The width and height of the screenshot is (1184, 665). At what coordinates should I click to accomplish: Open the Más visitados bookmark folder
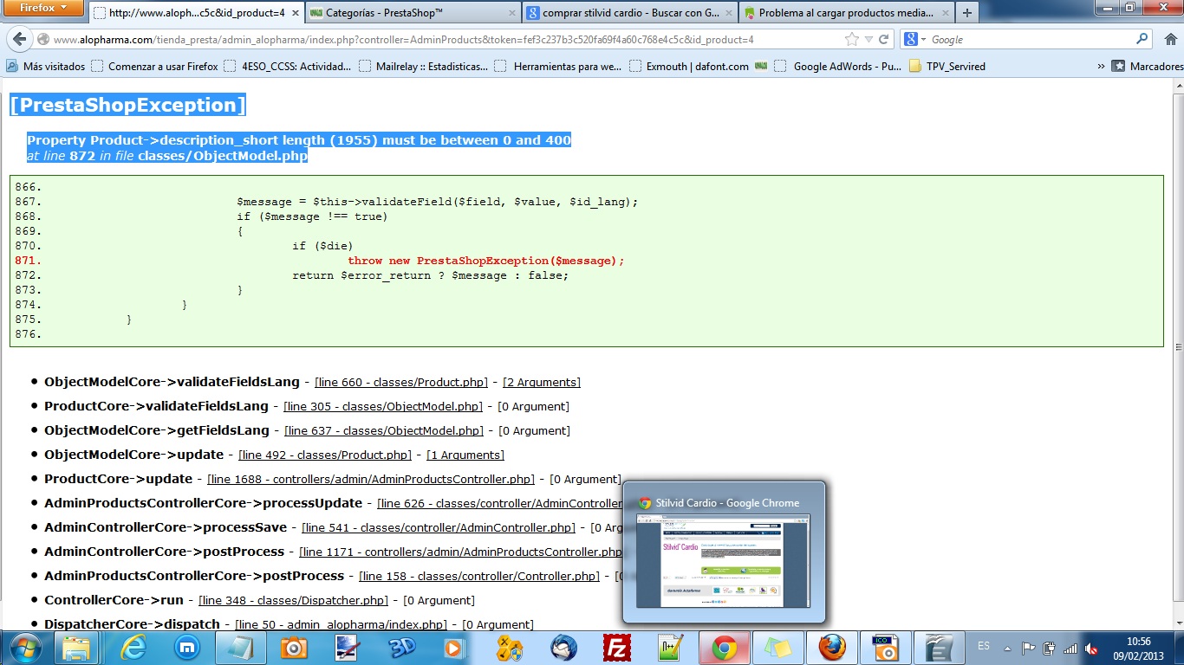pyautogui.click(x=46, y=66)
